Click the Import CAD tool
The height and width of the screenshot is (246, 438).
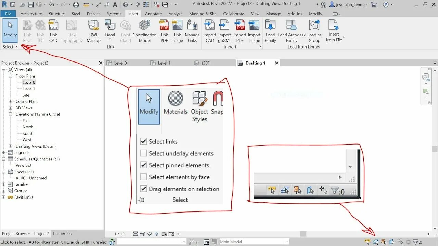click(210, 31)
